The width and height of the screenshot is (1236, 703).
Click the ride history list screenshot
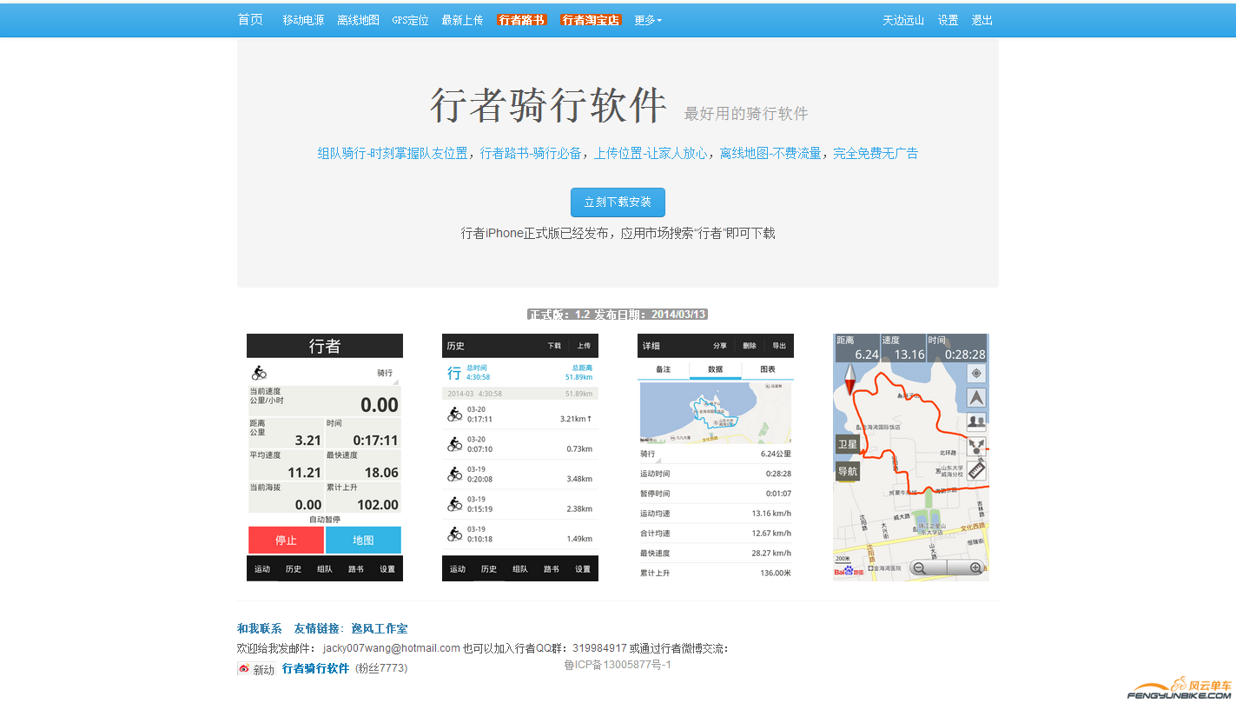[x=519, y=457]
